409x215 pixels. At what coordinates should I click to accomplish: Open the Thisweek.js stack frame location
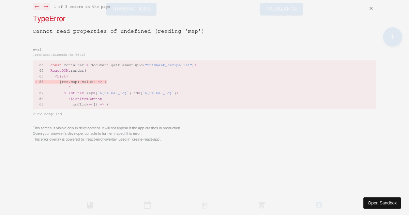59,55
